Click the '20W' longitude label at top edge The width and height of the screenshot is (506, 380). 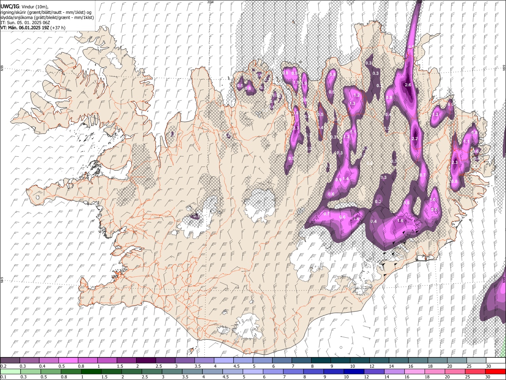pos(210,2)
